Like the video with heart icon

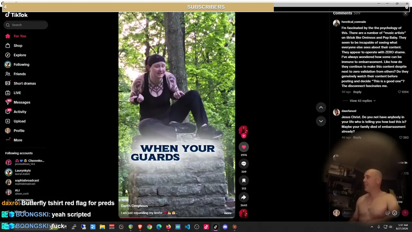click(244, 147)
